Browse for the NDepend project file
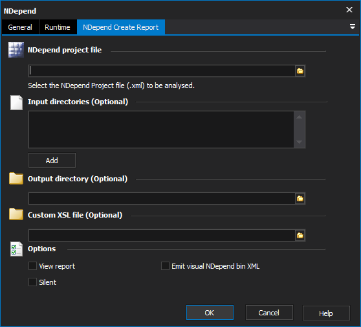The width and height of the screenshot is (361, 327). point(300,71)
